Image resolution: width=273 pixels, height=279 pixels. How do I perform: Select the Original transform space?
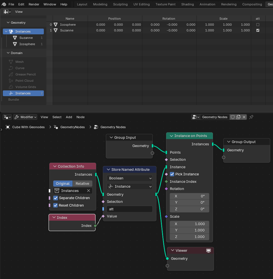(x=63, y=184)
